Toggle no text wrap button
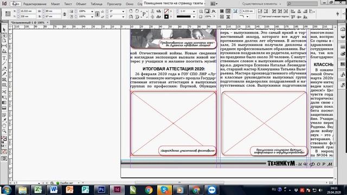The height and width of the screenshot is (195, 347). tap(222, 11)
